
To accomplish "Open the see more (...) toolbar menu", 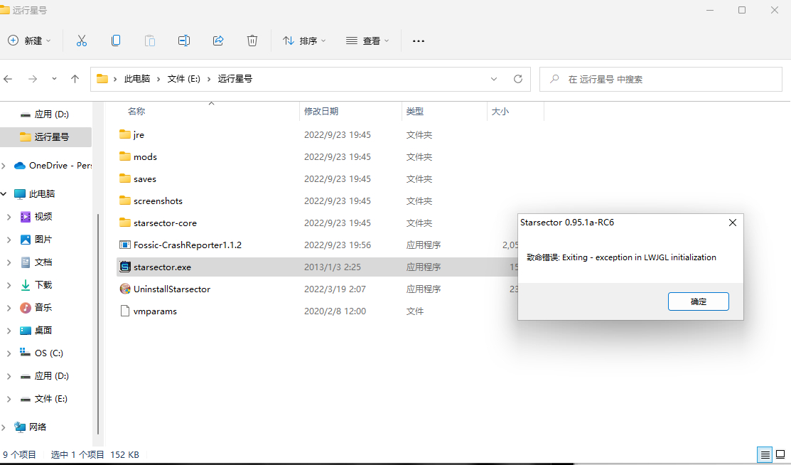I will [418, 41].
